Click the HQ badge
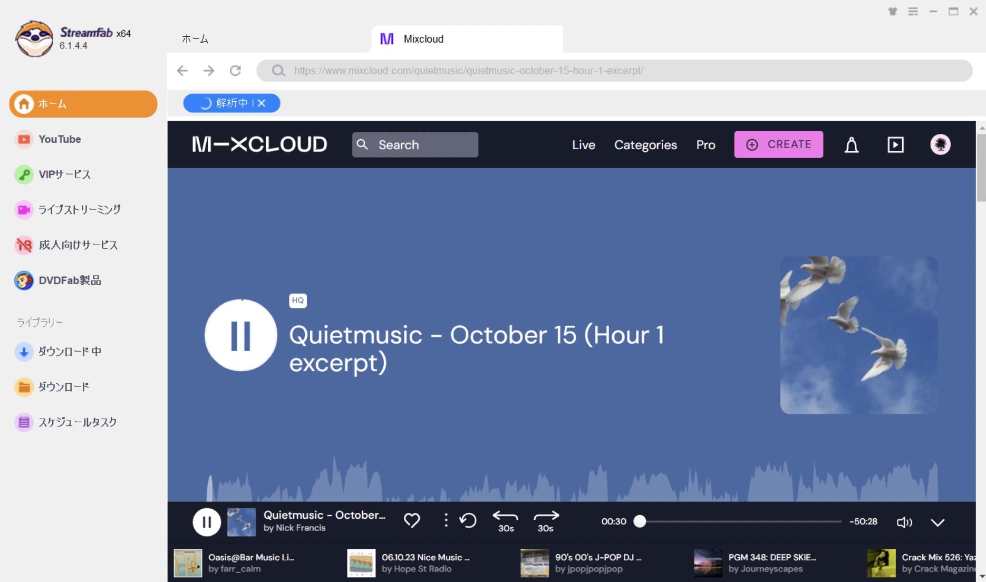 coord(298,300)
